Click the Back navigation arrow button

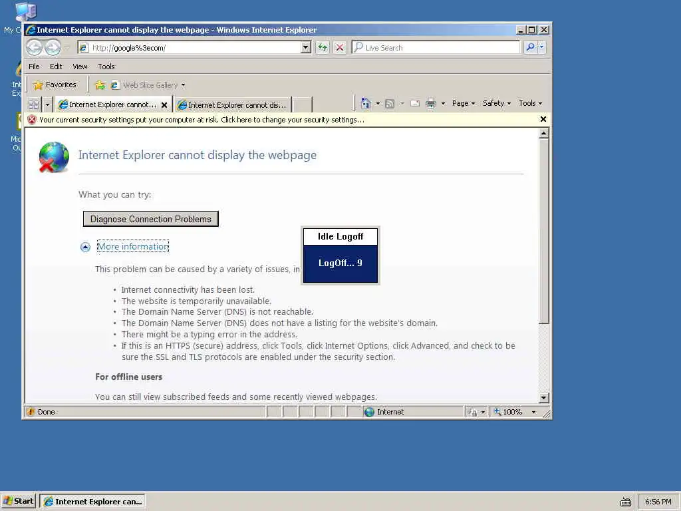pos(34,47)
